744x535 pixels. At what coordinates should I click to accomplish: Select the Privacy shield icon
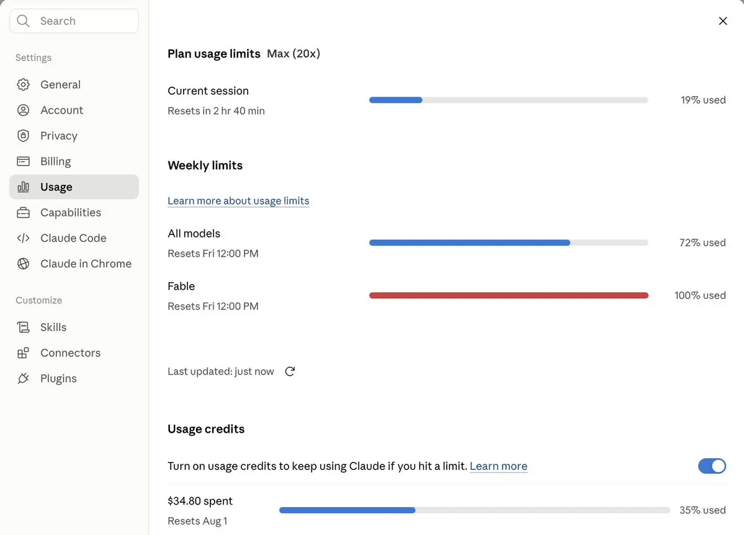[23, 136]
